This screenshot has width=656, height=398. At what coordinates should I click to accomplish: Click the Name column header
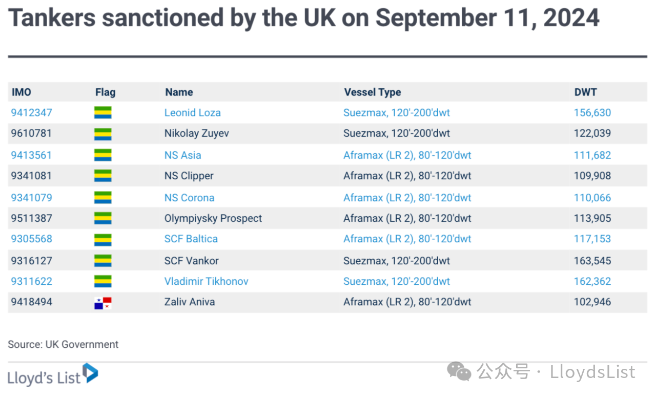179,92
